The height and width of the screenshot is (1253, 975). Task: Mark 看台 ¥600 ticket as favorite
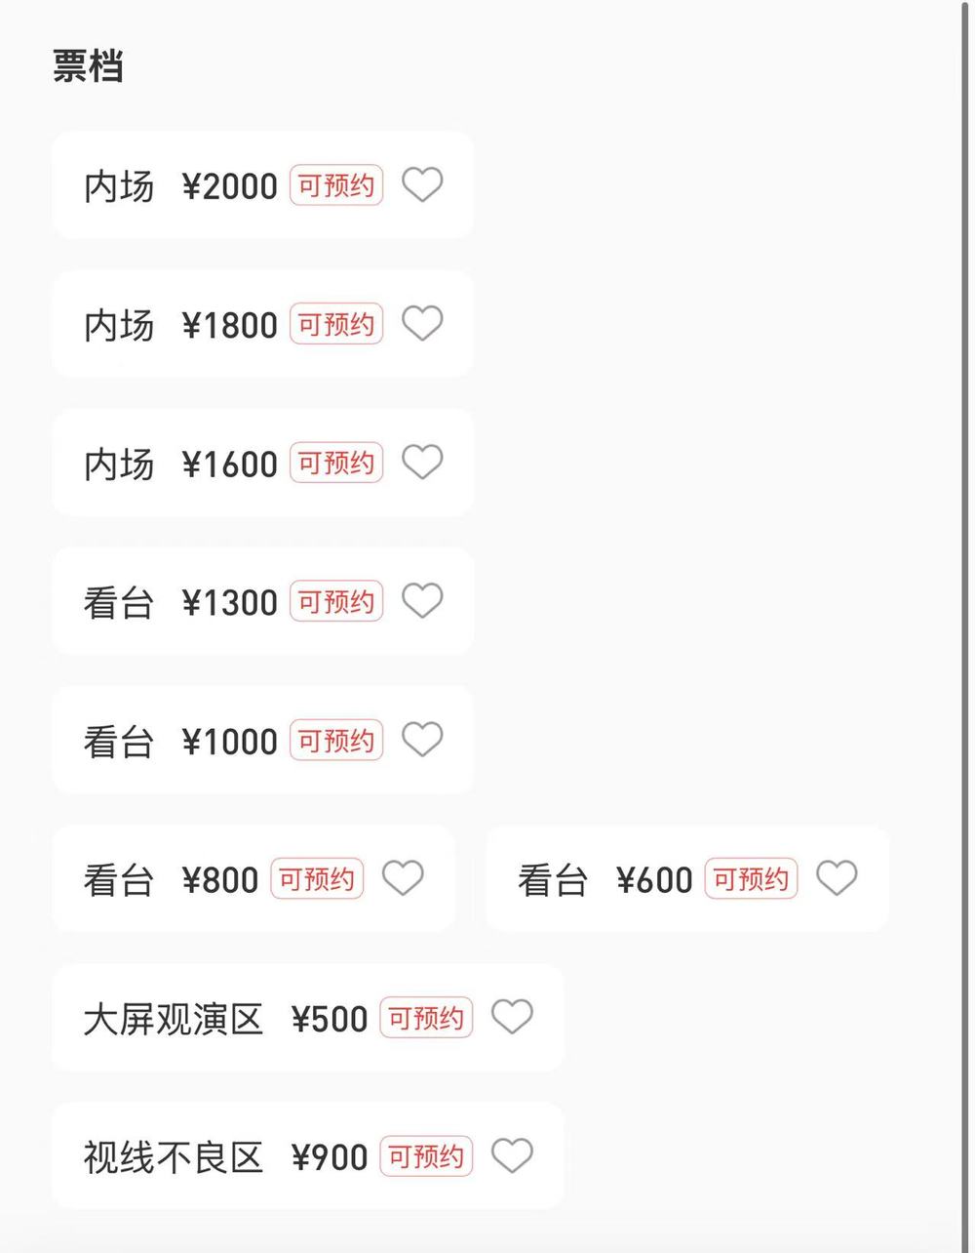point(837,878)
